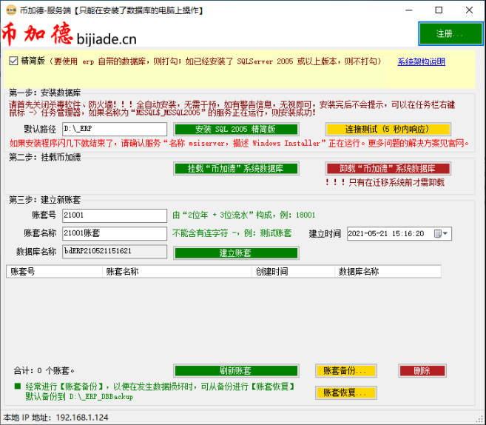Click the 账套名称 input field
The width and height of the screenshot is (486, 425).
[115, 233]
